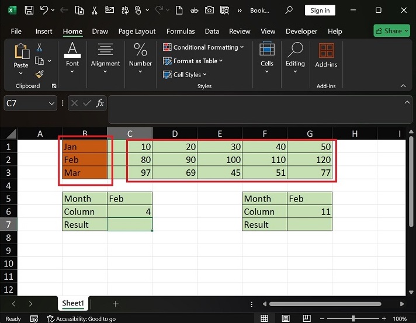Open the Formulas ribbon tab
The height and width of the screenshot is (323, 416).
(x=181, y=32)
